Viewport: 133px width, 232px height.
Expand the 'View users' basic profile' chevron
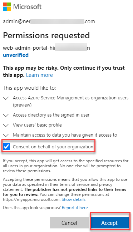tap(6, 125)
